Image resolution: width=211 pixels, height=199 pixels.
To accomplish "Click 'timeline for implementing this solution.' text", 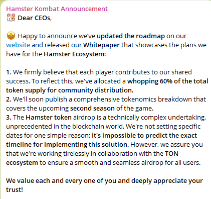I will (x=68, y=145).
